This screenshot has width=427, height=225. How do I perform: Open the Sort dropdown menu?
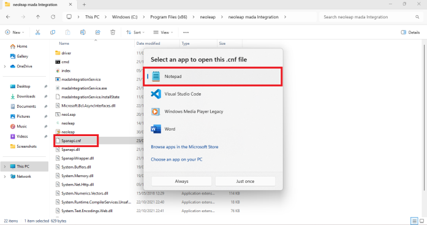click(x=135, y=32)
